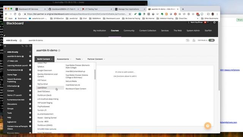Image resolution: width=243 pixels, height=137 pixels.
Task: Click Share button in background window
Action: click(240, 20)
